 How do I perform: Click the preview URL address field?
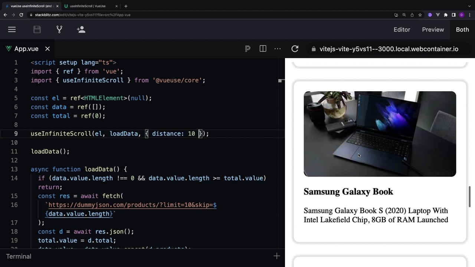click(x=389, y=49)
